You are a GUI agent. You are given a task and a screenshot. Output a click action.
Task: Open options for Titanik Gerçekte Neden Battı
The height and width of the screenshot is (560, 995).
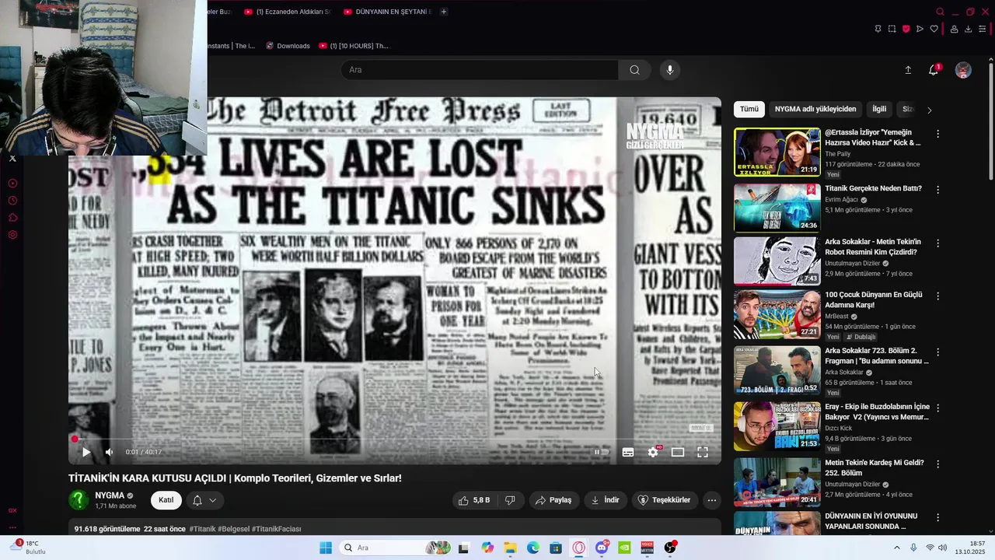[937, 190]
